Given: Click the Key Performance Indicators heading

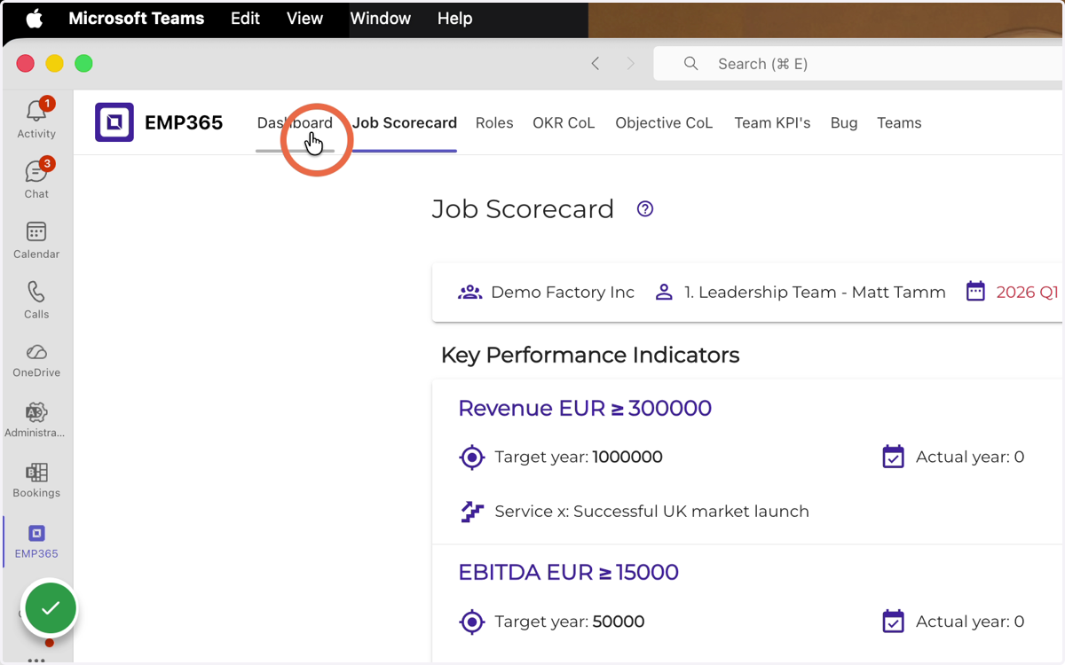Looking at the screenshot, I should [590, 355].
